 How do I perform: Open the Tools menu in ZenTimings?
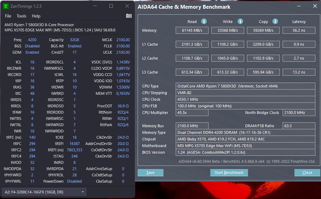(x=21, y=16)
